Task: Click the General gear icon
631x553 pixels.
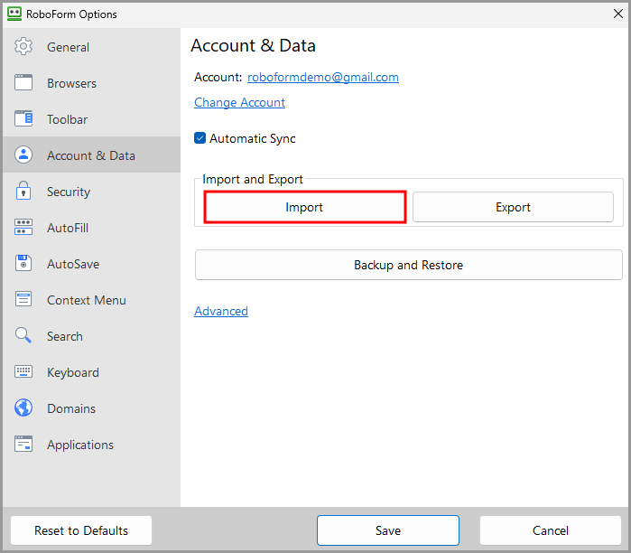Action: (23, 47)
